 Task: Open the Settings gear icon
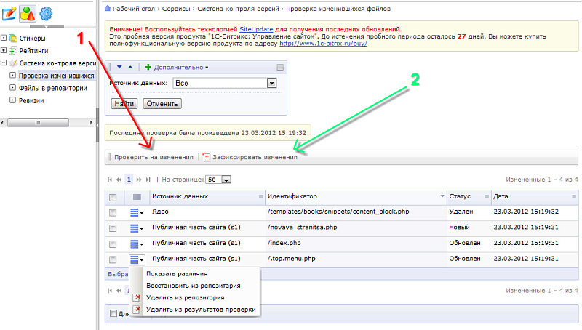(x=47, y=12)
